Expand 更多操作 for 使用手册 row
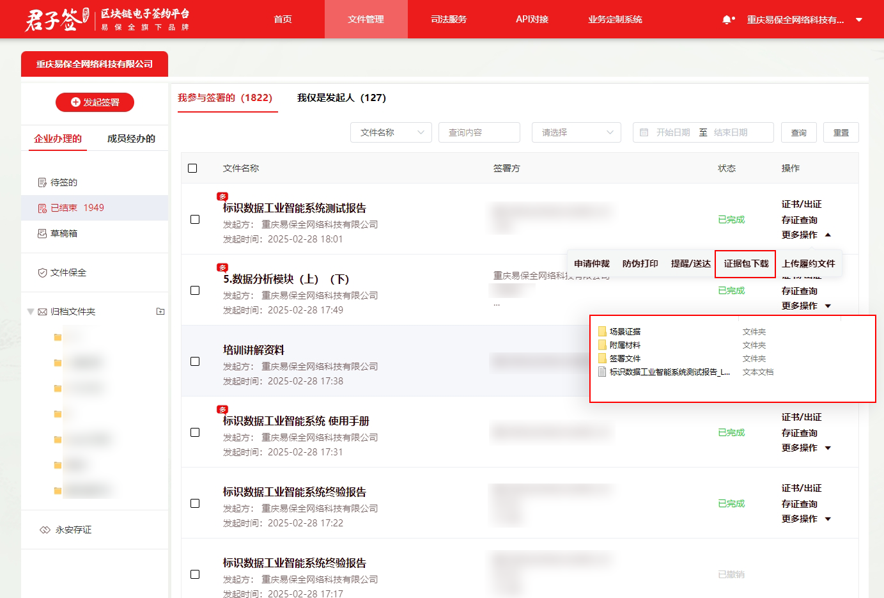Viewport: 884px width, 598px height. (806, 448)
